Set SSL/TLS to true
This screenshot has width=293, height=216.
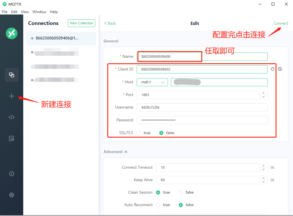[x=139, y=133]
